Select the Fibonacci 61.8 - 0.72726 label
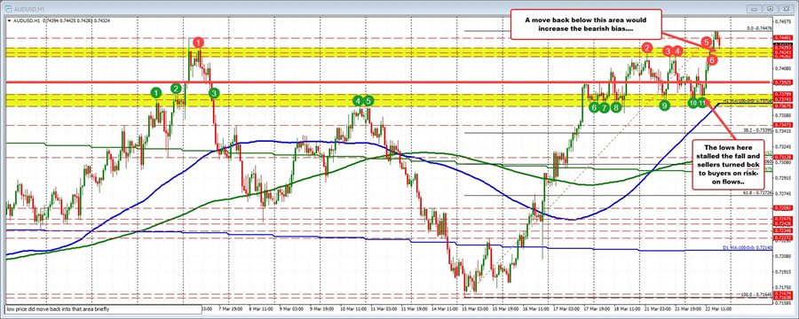The image size is (799, 319). point(758,193)
